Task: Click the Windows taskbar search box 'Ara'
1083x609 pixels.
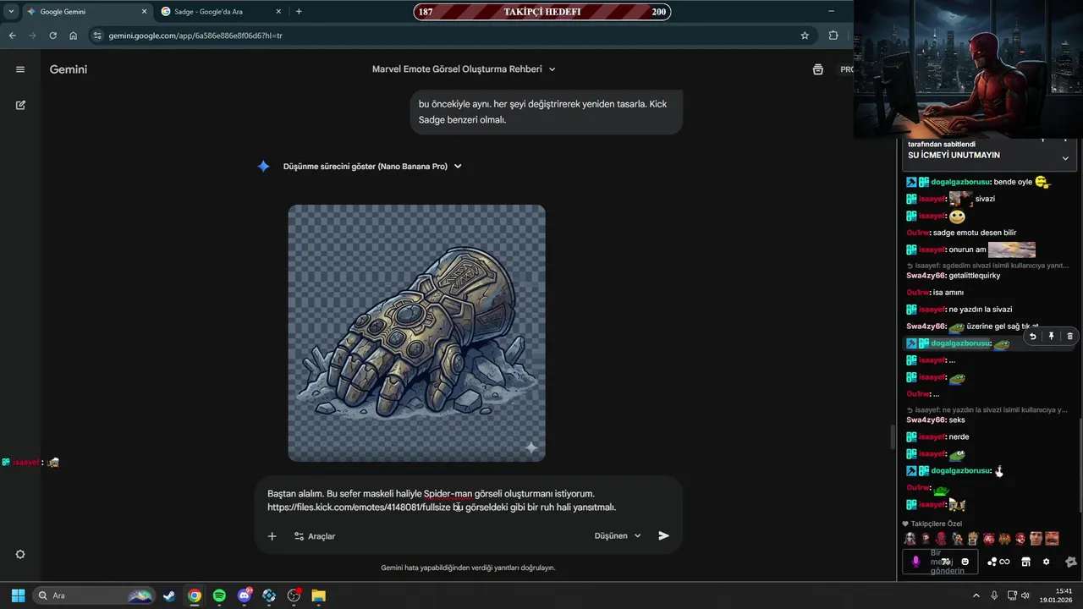Action: click(93, 595)
